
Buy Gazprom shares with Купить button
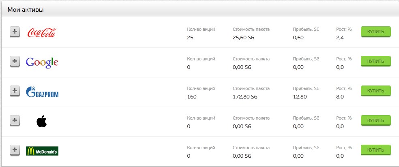pos(375,91)
